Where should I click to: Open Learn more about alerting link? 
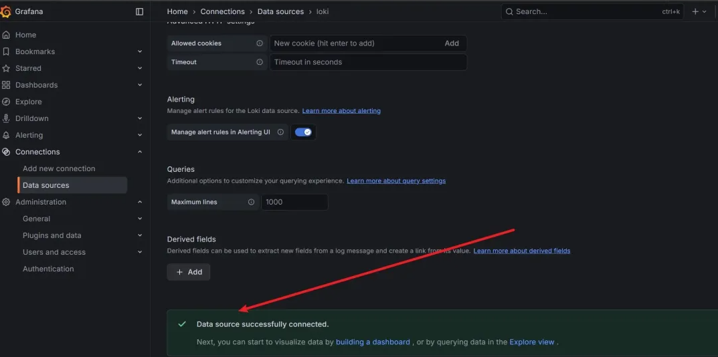[341, 111]
